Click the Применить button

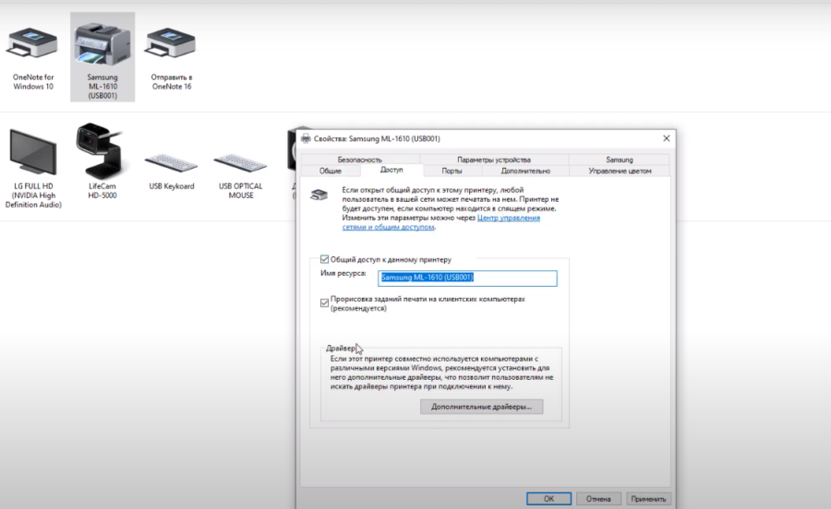tap(648, 499)
